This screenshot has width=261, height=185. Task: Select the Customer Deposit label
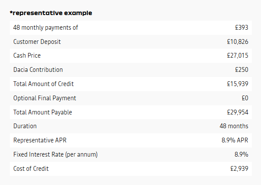coord(37,42)
